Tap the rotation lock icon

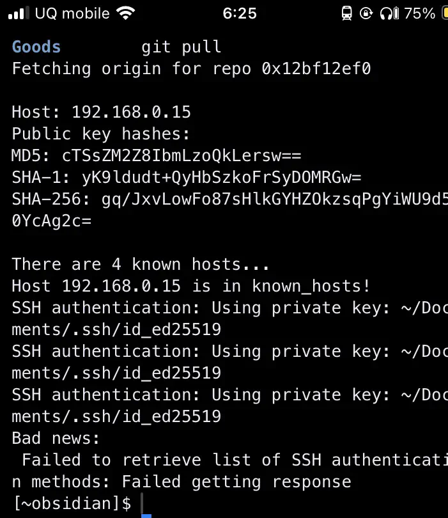click(x=366, y=13)
